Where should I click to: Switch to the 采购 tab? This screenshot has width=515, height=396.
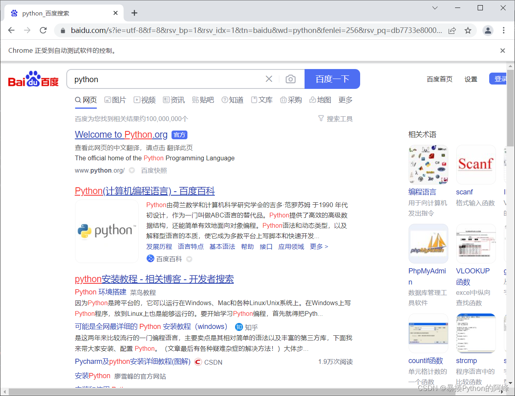[291, 100]
